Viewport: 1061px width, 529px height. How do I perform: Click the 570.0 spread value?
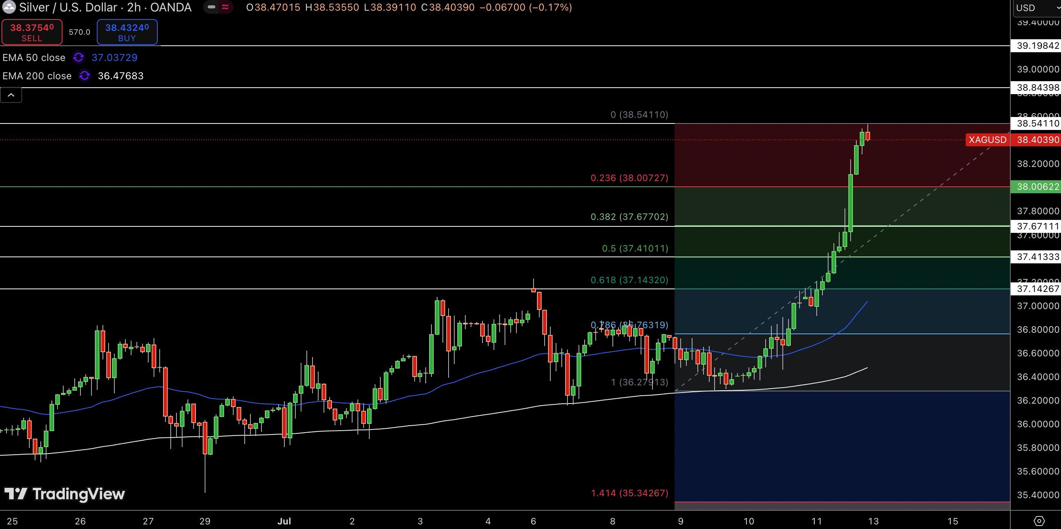80,32
